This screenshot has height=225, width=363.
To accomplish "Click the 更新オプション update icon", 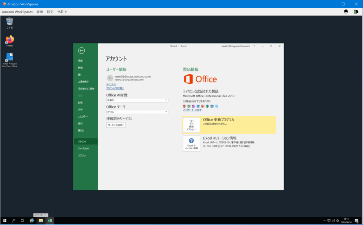I will click(192, 125).
